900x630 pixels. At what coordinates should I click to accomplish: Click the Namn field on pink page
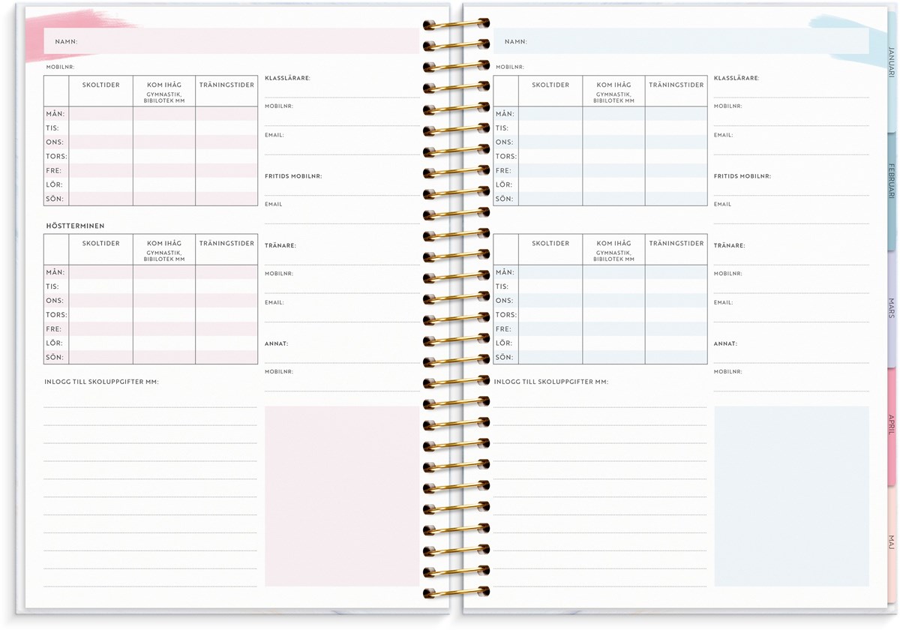[247, 42]
